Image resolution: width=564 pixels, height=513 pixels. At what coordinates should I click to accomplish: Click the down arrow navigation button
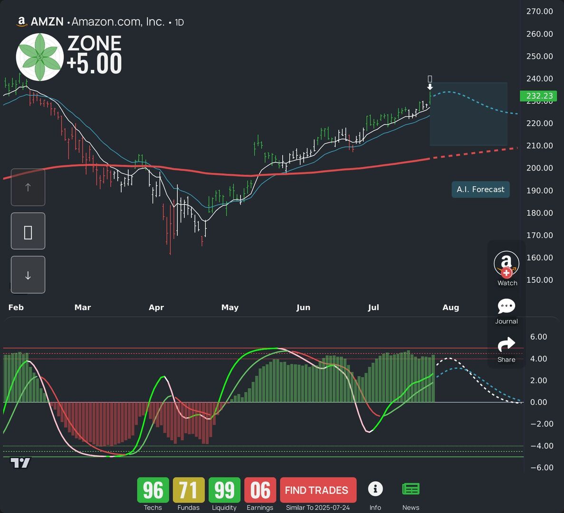click(x=28, y=275)
